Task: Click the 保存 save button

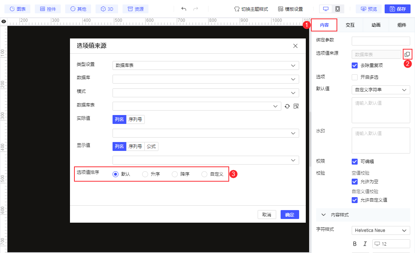Action: click(397, 9)
